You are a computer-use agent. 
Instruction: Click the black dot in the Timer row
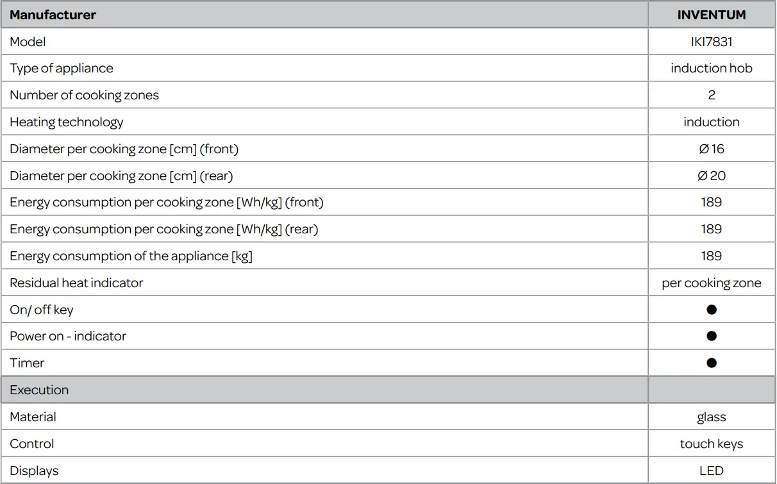coord(711,363)
